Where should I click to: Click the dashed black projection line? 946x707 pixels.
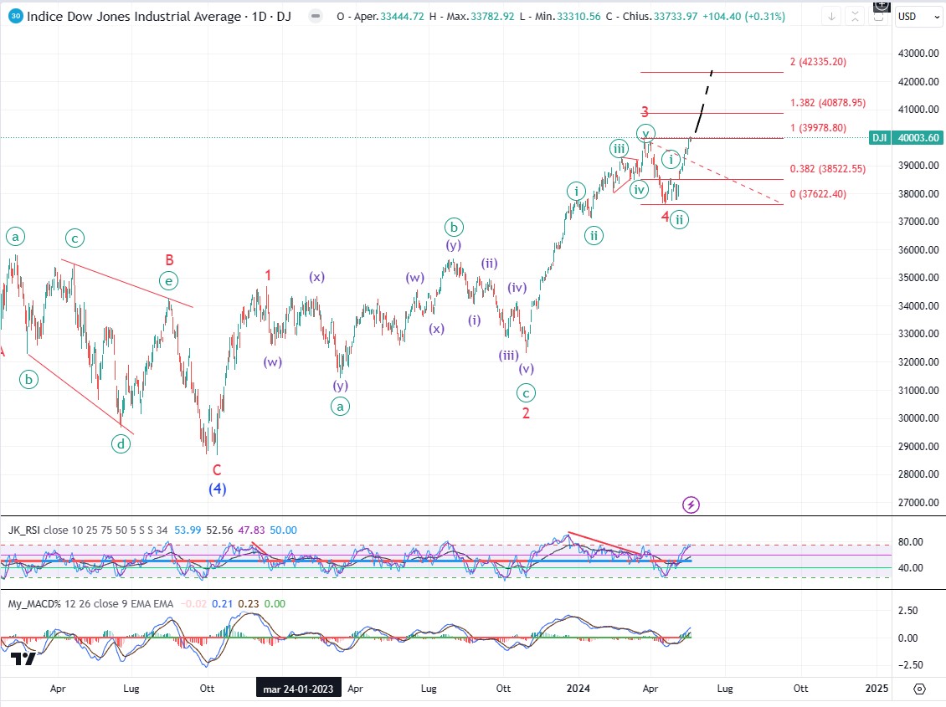(x=703, y=102)
